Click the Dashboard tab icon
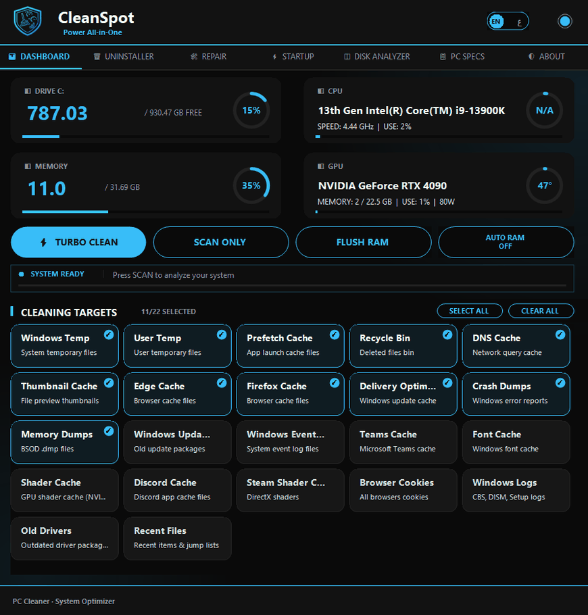This screenshot has width=588, height=615. (12, 57)
